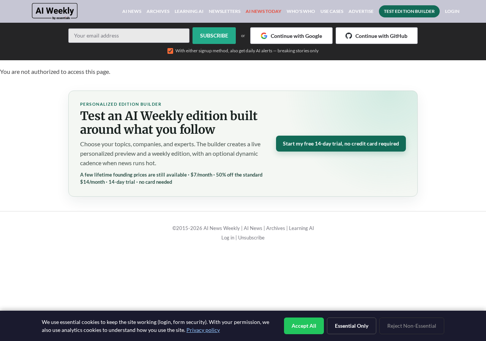The image size is (486, 341).
Task: Click the Log in footer link
Action: 228,238
